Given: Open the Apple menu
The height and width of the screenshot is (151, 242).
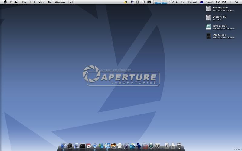Looking at the screenshot, I should pos(5,2).
